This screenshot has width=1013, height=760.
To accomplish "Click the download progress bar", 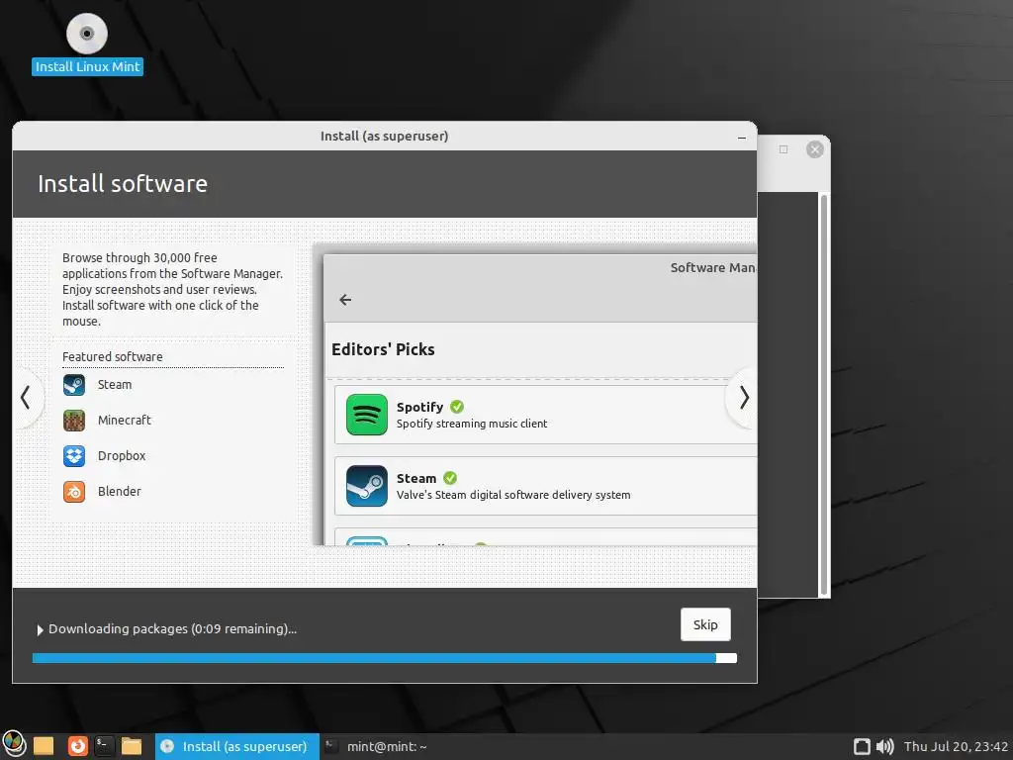I will (x=385, y=658).
